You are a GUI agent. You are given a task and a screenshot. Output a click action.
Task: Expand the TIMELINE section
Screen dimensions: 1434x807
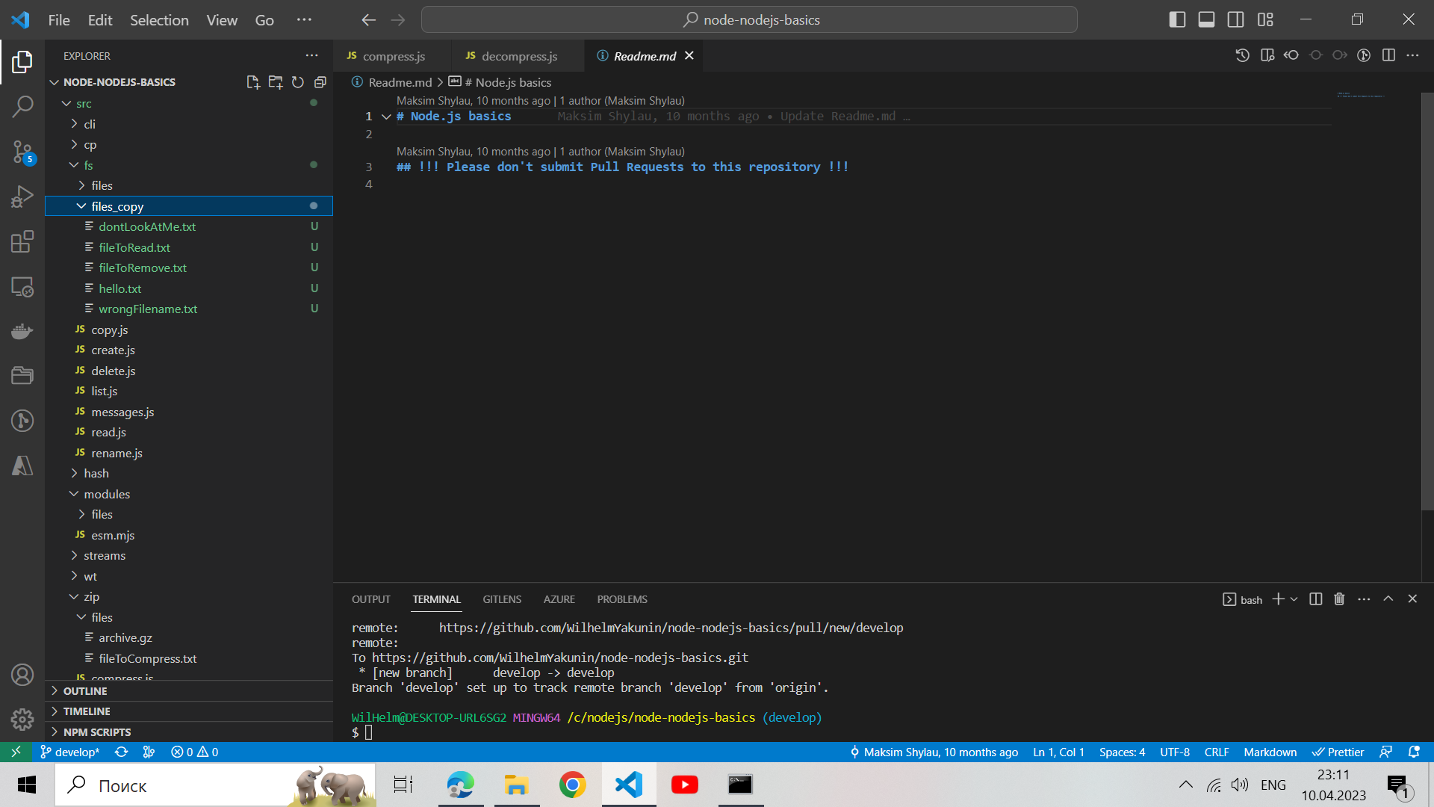point(87,711)
